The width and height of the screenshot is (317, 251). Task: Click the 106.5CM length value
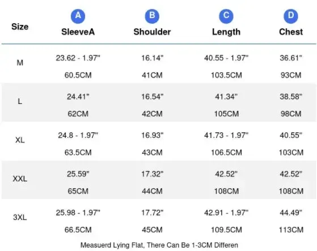226,153
